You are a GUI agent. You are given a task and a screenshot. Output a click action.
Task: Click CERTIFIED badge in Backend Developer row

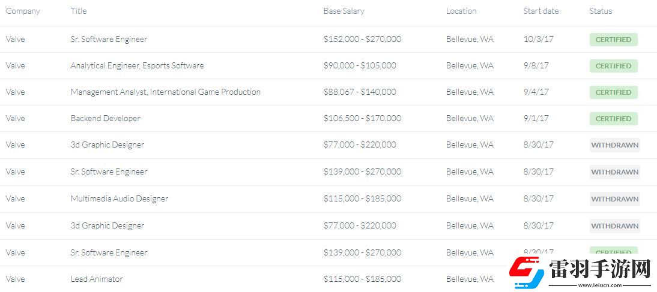coord(613,119)
